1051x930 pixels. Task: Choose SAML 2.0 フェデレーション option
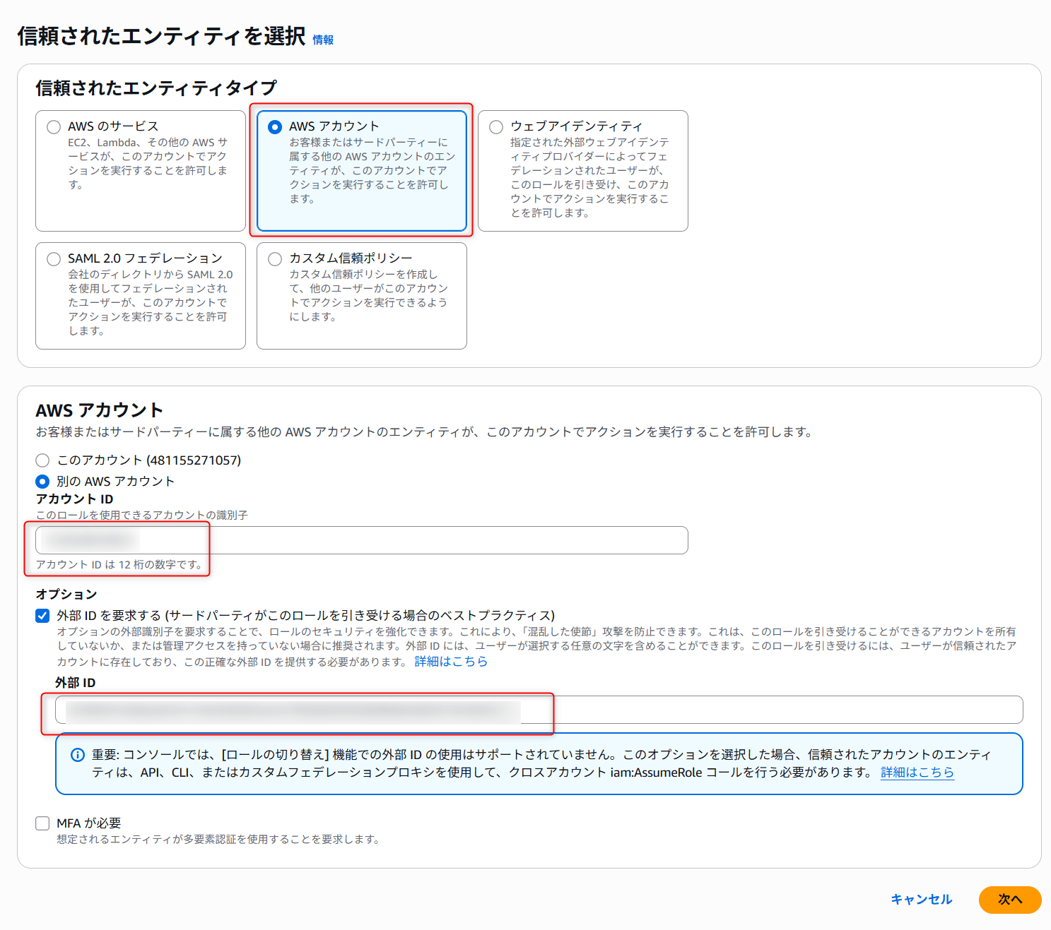(x=54, y=259)
